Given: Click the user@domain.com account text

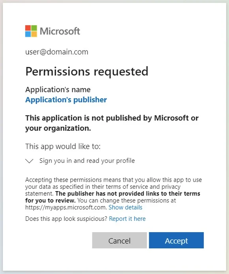Looking at the screenshot, I should pos(56,52).
